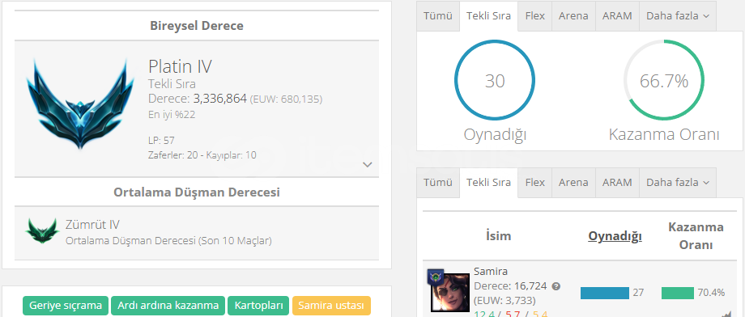
Task: Sort by Kazanma Oranı column header
Action: [x=696, y=235]
